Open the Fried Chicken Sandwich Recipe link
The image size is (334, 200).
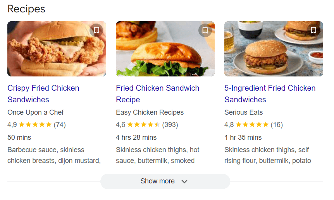158,94
